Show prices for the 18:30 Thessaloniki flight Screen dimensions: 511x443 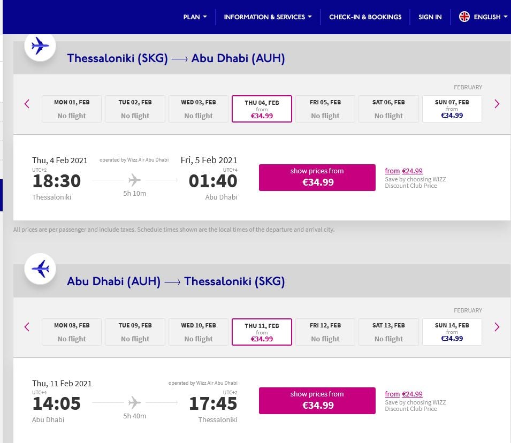[x=317, y=177]
